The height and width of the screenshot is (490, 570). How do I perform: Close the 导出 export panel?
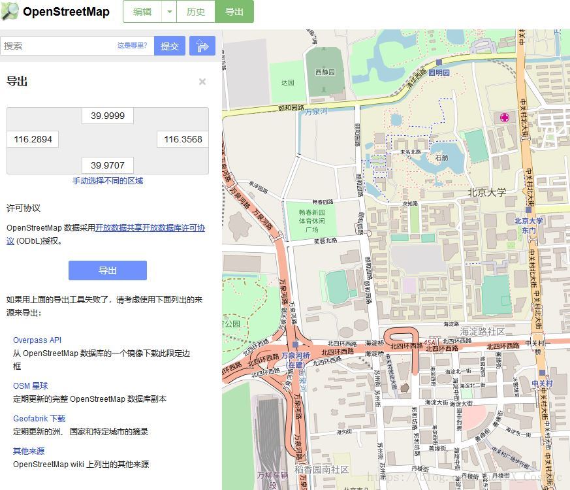(x=202, y=82)
